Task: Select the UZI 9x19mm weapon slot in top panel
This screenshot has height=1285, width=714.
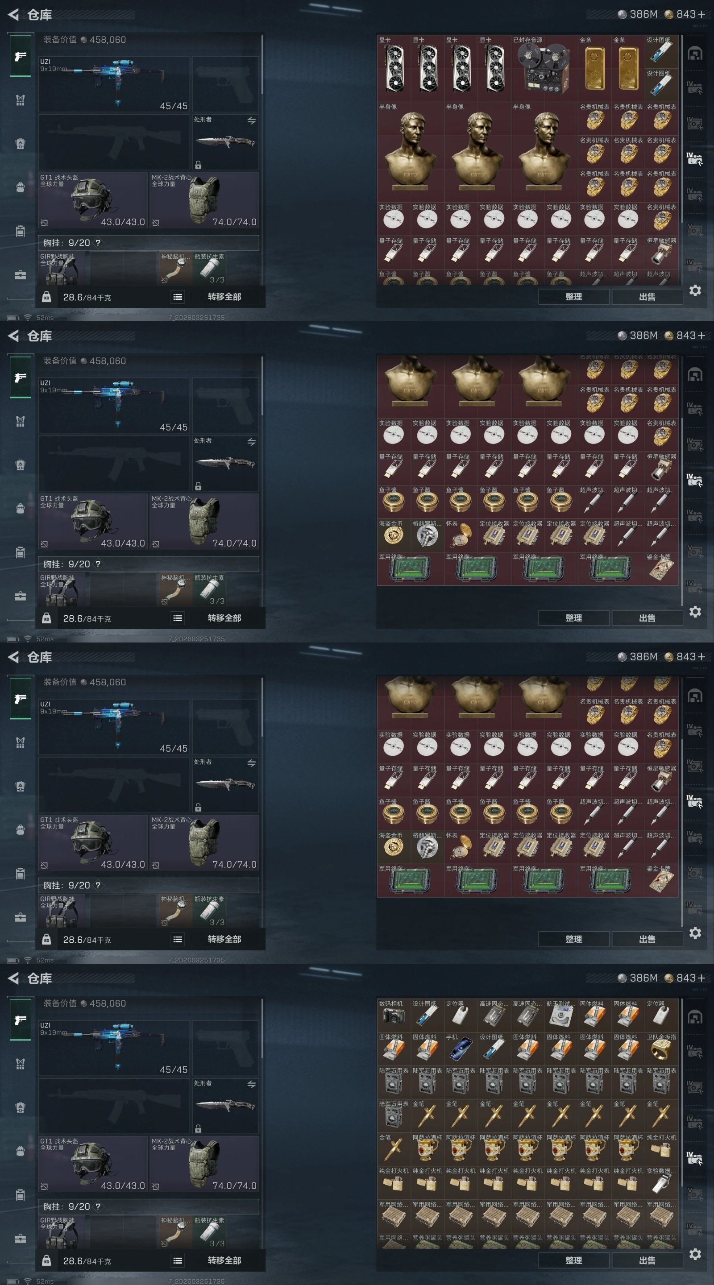Action: pyautogui.click(x=114, y=84)
